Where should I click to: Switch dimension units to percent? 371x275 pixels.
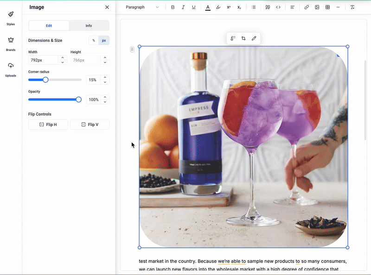94,40
